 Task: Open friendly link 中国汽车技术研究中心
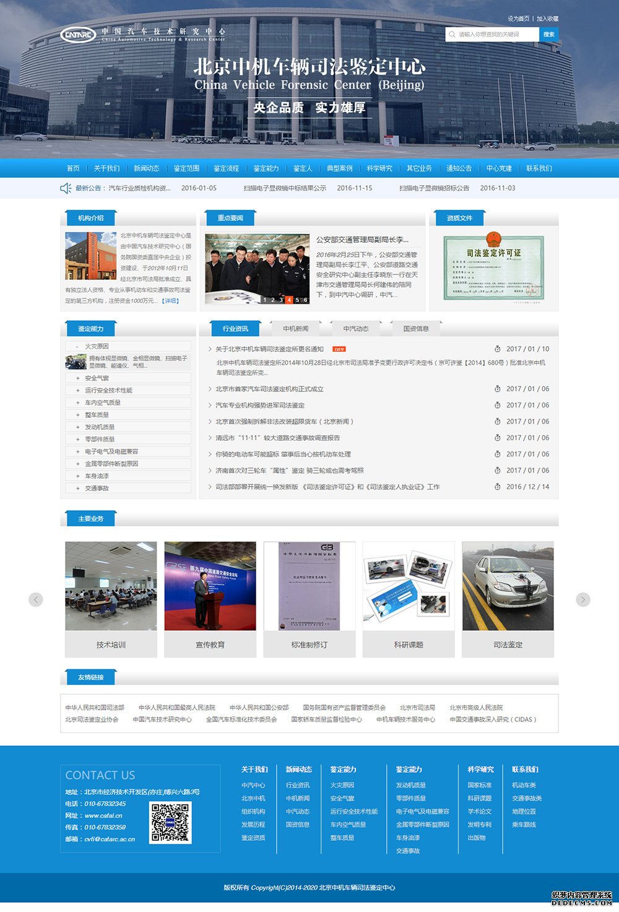coord(162,719)
